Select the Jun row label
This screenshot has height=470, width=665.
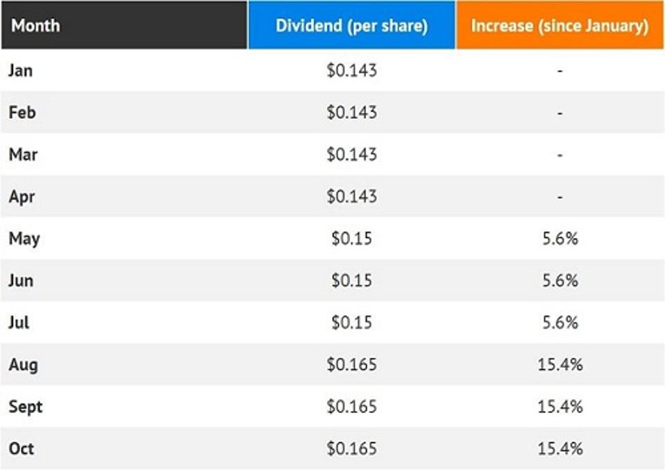click(x=22, y=280)
